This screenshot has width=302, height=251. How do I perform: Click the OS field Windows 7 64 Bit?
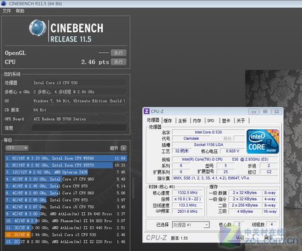(x=79, y=101)
